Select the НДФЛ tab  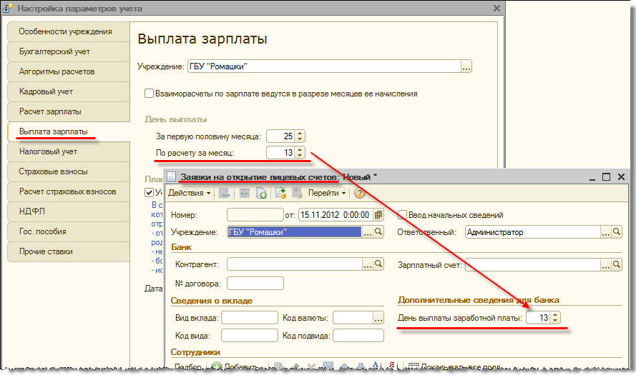(x=69, y=211)
